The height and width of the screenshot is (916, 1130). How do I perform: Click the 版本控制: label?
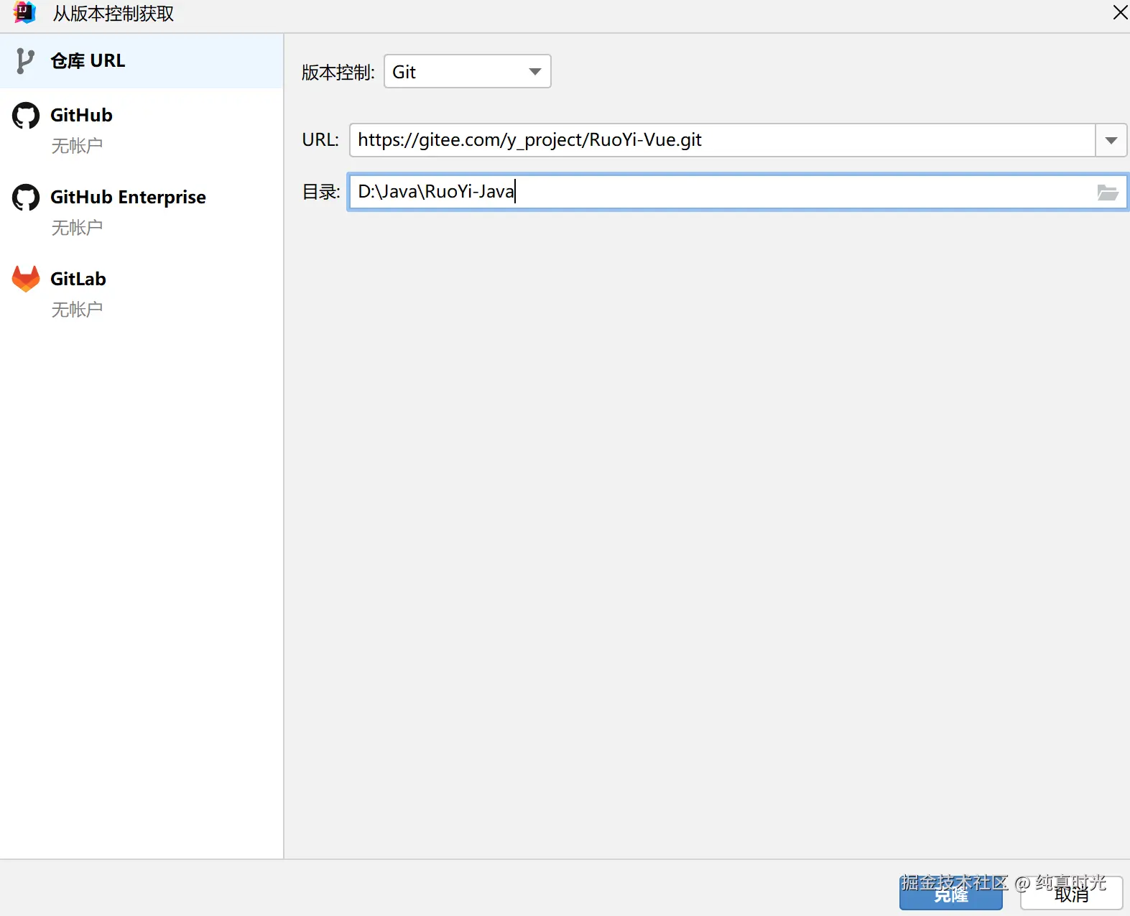pyautogui.click(x=338, y=73)
